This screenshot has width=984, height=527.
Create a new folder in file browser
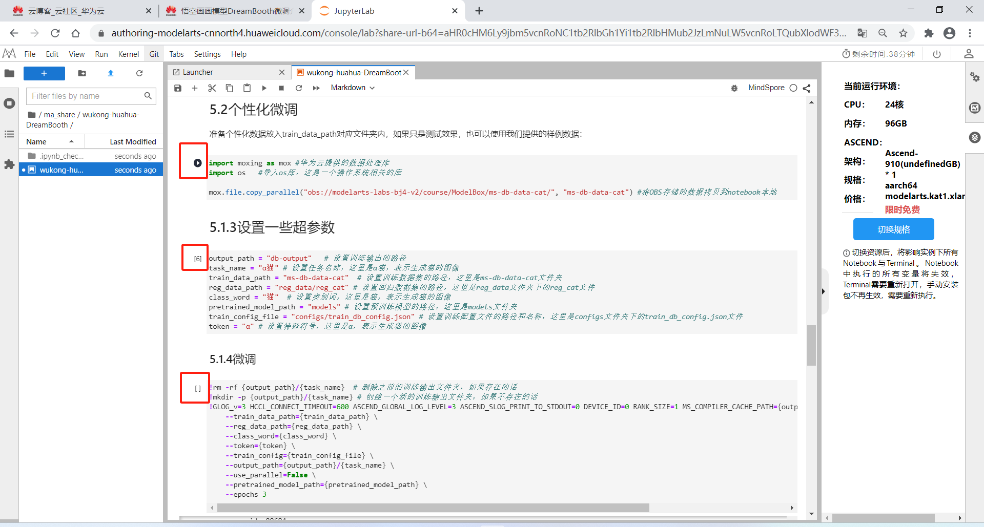tap(82, 73)
